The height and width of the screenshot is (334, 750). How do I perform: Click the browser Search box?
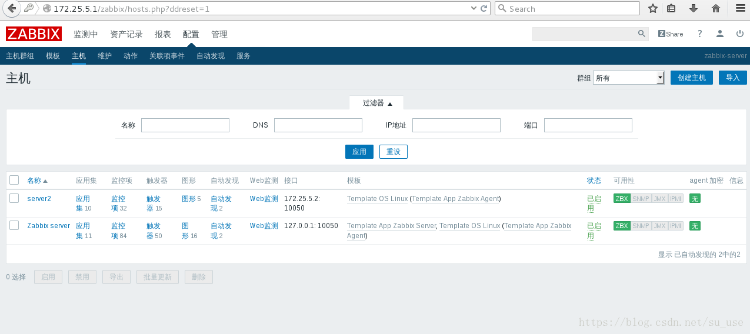pyautogui.click(x=567, y=8)
